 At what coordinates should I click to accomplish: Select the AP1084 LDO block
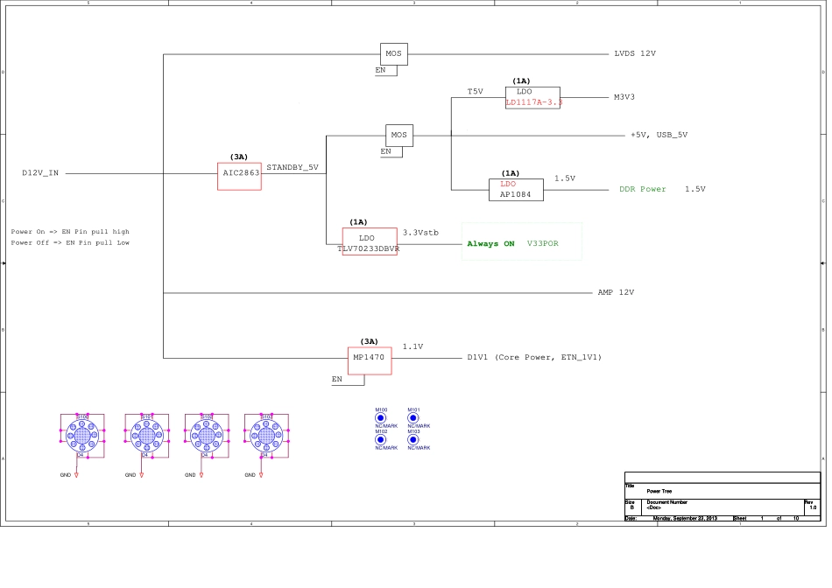tap(515, 190)
